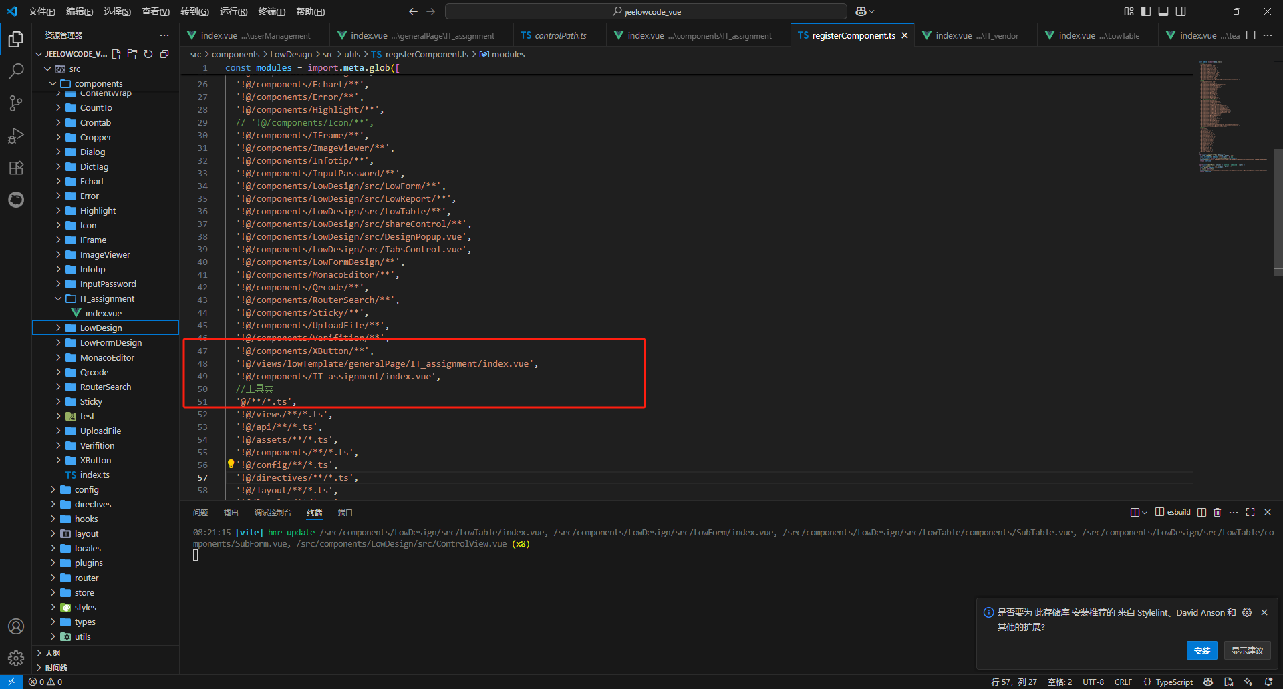The width and height of the screenshot is (1283, 689).
Task: Open errors and warnings count in status bar
Action: (x=45, y=682)
